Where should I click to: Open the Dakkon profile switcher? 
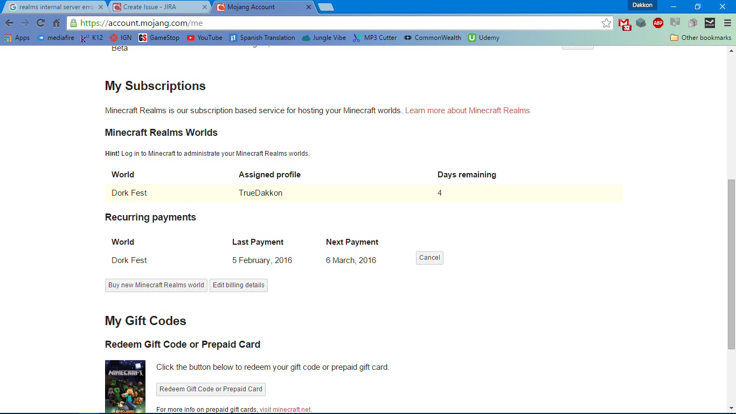click(642, 5)
